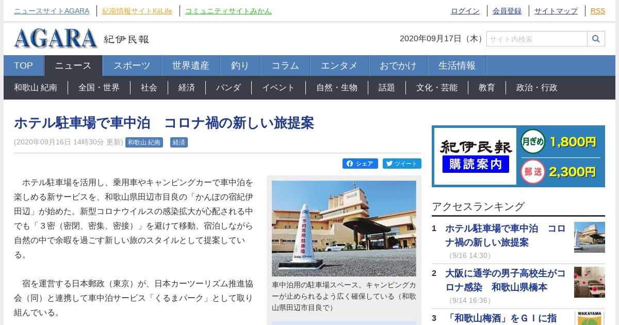Switch to 世界遺産 tab
Viewport: 619px width, 325px height.
pyautogui.click(x=191, y=66)
